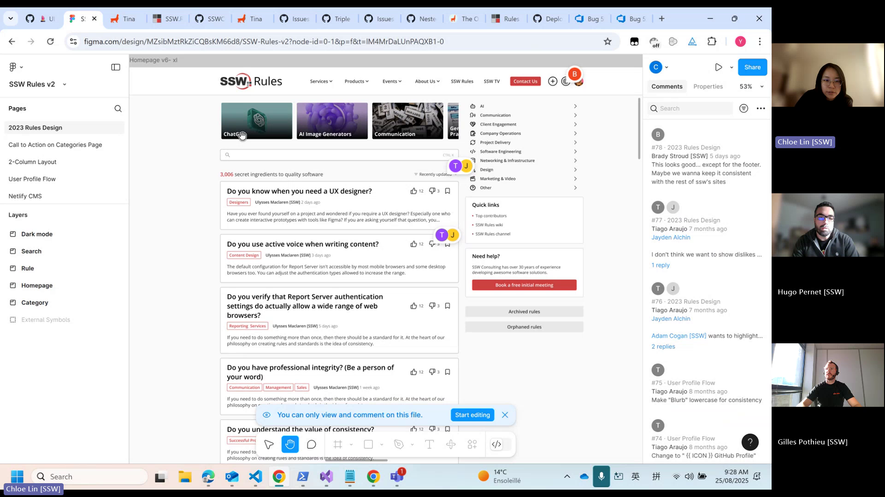Image resolution: width=885 pixels, height=497 pixels.
Task: Open the Figma help question button
Action: coord(750,442)
